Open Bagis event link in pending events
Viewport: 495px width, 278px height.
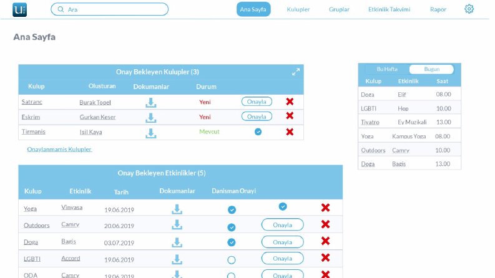tap(69, 241)
